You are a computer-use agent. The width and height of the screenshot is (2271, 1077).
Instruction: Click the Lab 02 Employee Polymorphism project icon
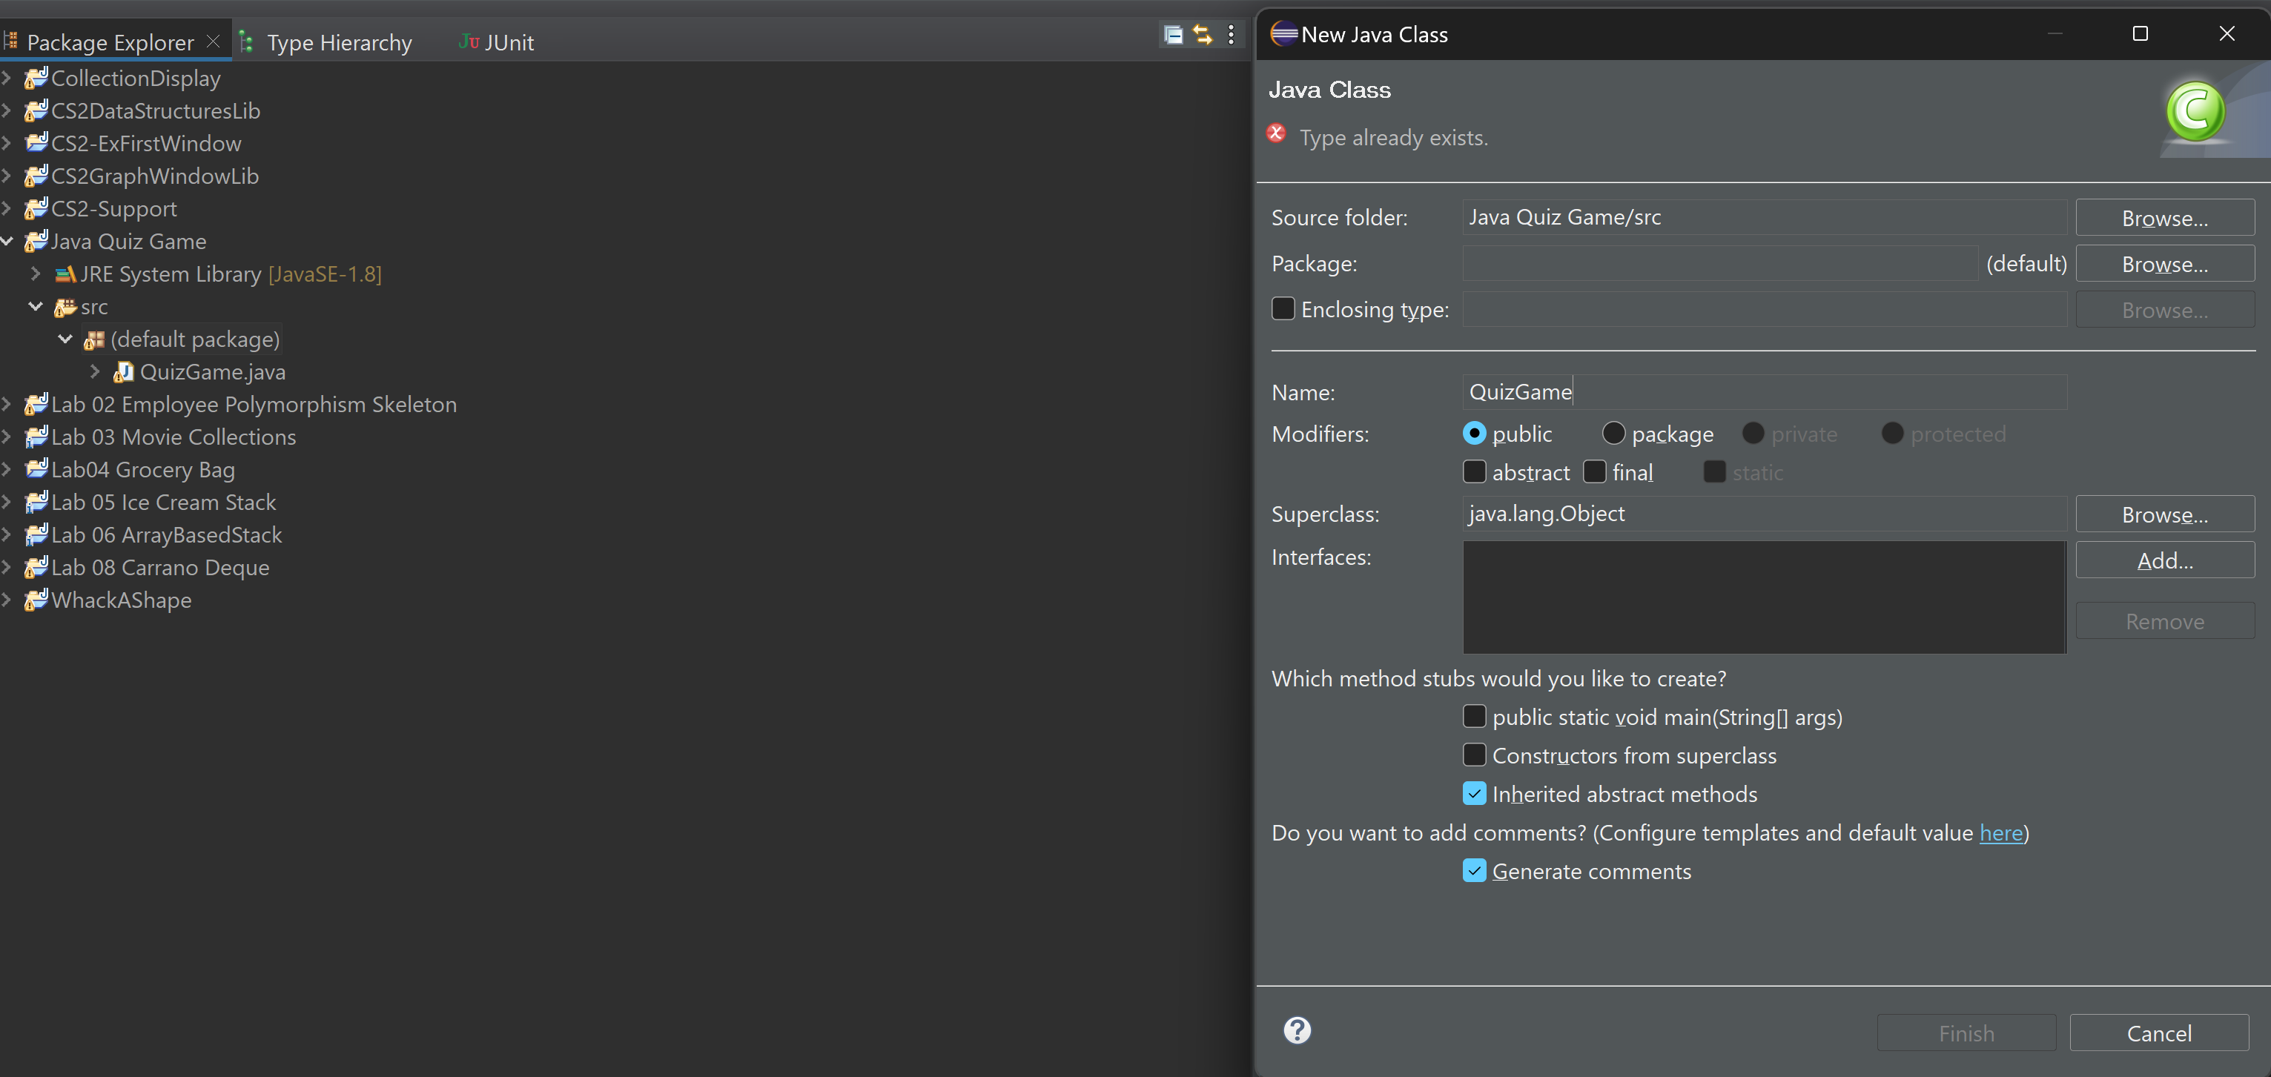click(36, 404)
